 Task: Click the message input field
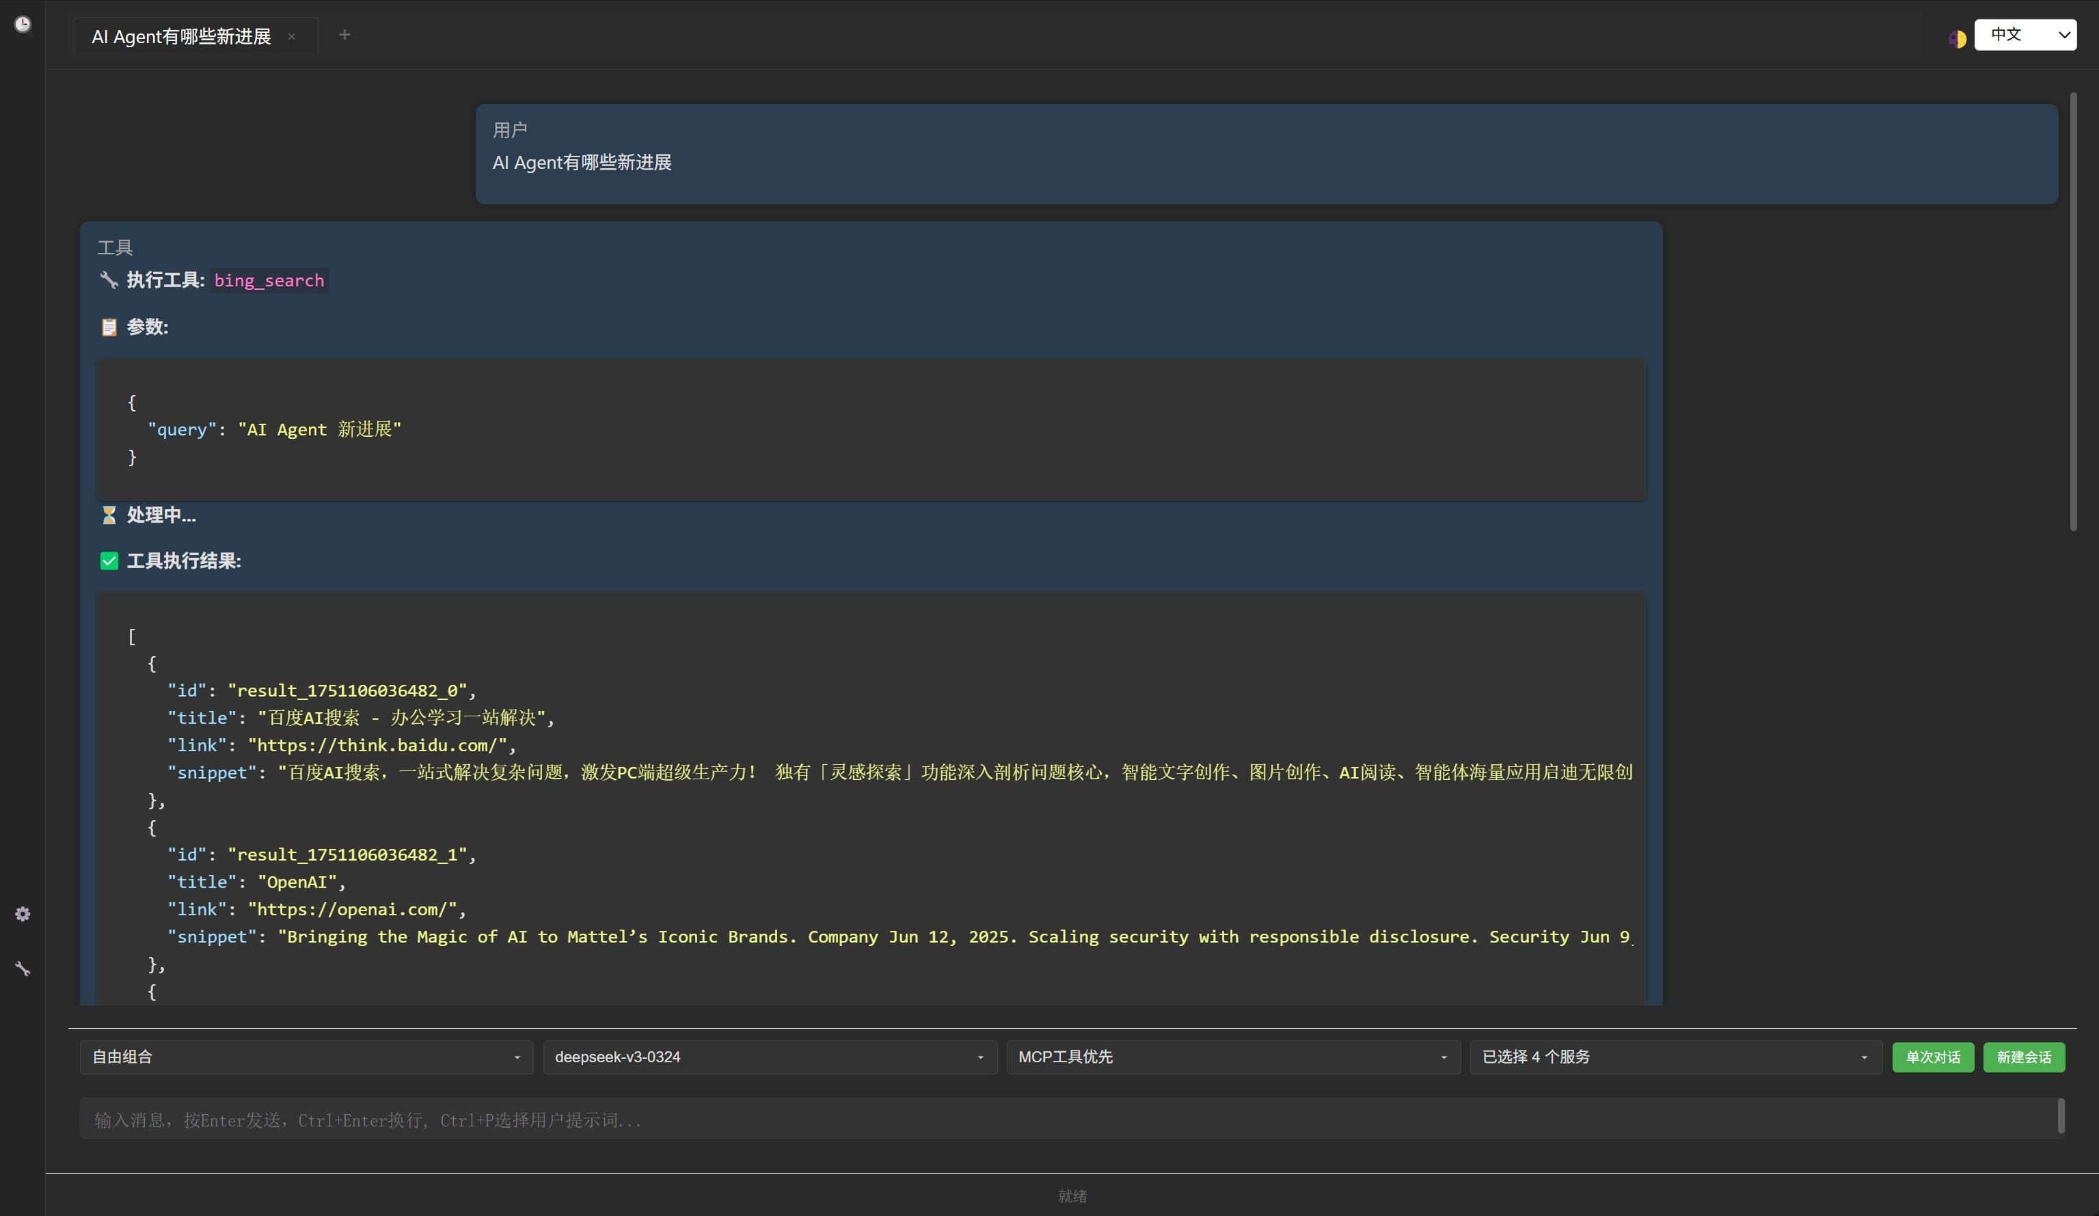point(1066,1120)
